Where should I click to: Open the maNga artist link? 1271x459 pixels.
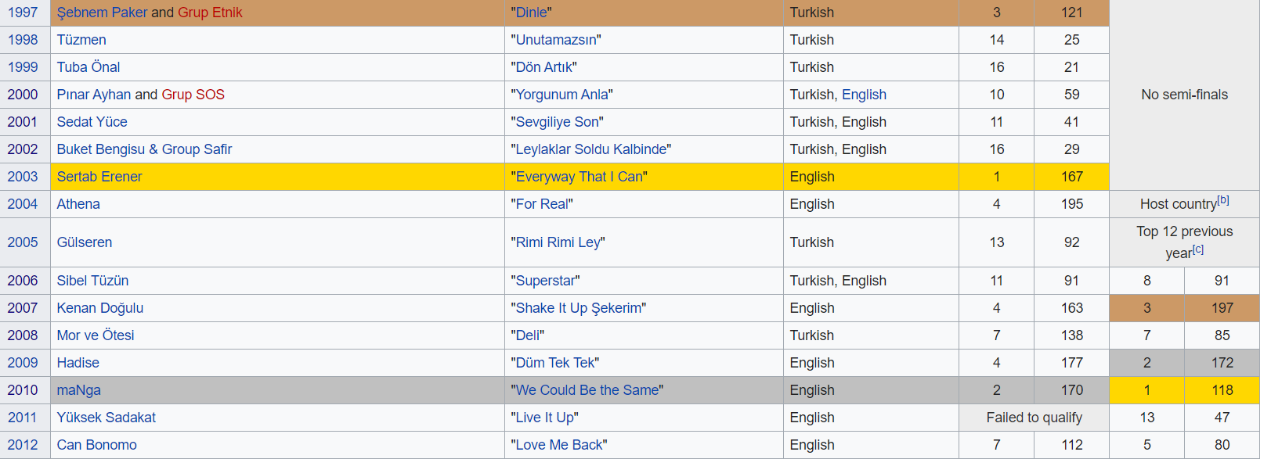click(78, 390)
